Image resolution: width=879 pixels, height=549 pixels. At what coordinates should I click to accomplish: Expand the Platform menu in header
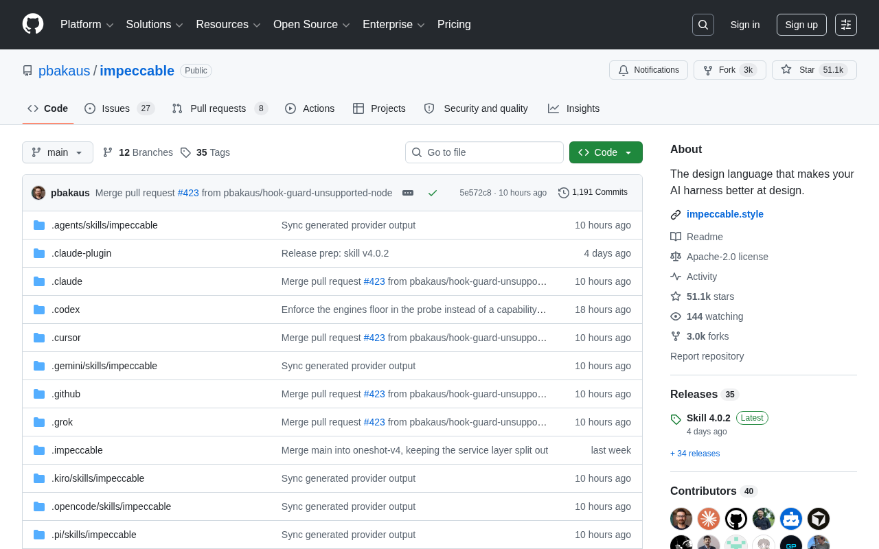coord(87,25)
